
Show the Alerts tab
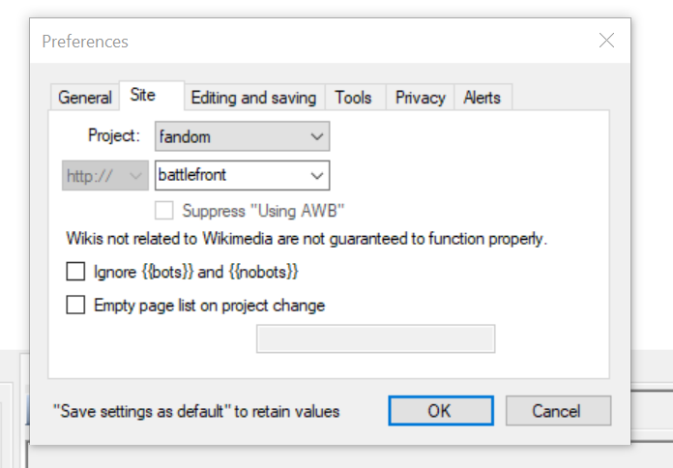click(x=482, y=98)
